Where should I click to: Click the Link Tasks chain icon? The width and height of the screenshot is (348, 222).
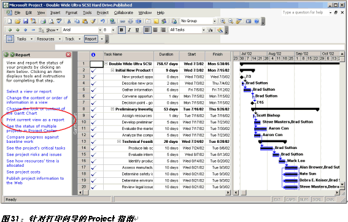pos(122,21)
